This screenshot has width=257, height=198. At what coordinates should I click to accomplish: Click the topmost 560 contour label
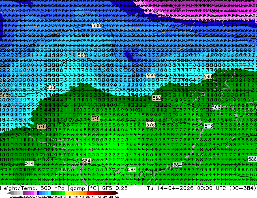point(96,25)
